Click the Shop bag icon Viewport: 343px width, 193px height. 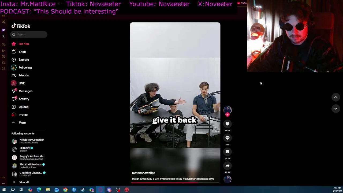click(x=14, y=52)
